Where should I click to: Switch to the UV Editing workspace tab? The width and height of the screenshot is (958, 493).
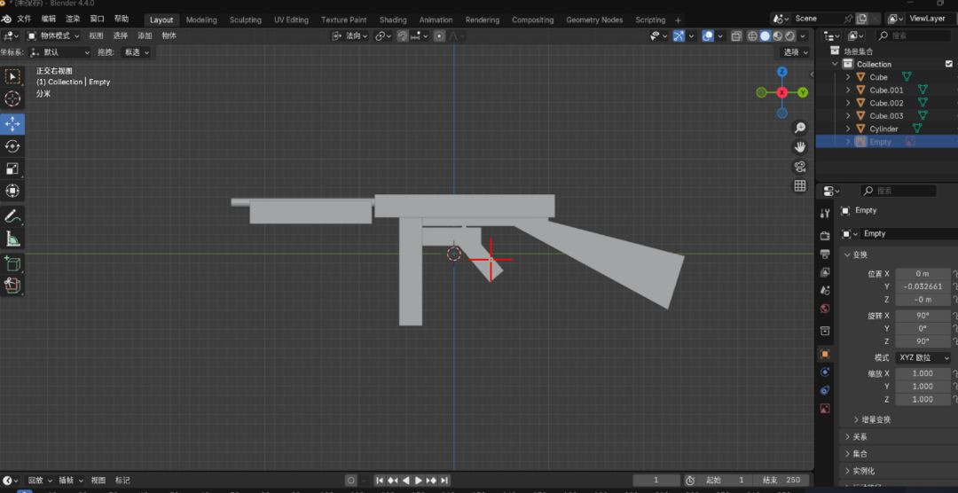tap(291, 20)
